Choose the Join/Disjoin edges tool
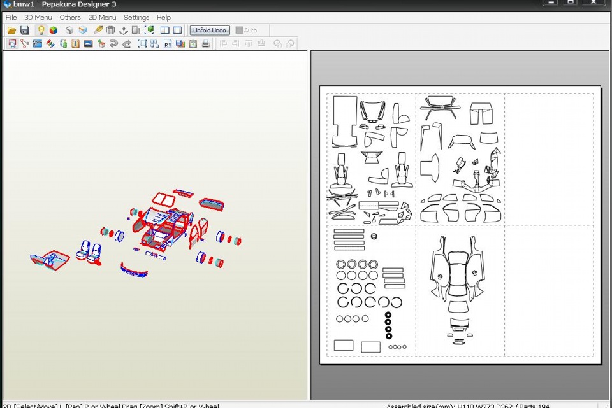Screen dimensions: 612x408 click(x=25, y=44)
